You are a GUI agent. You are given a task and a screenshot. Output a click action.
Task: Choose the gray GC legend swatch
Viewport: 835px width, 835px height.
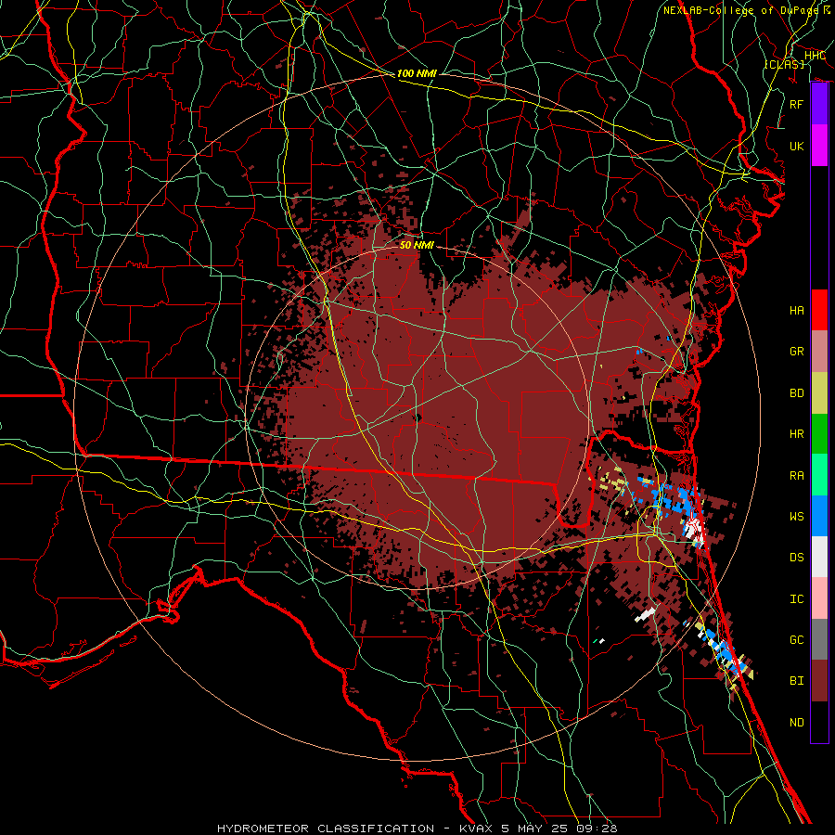tap(819, 639)
